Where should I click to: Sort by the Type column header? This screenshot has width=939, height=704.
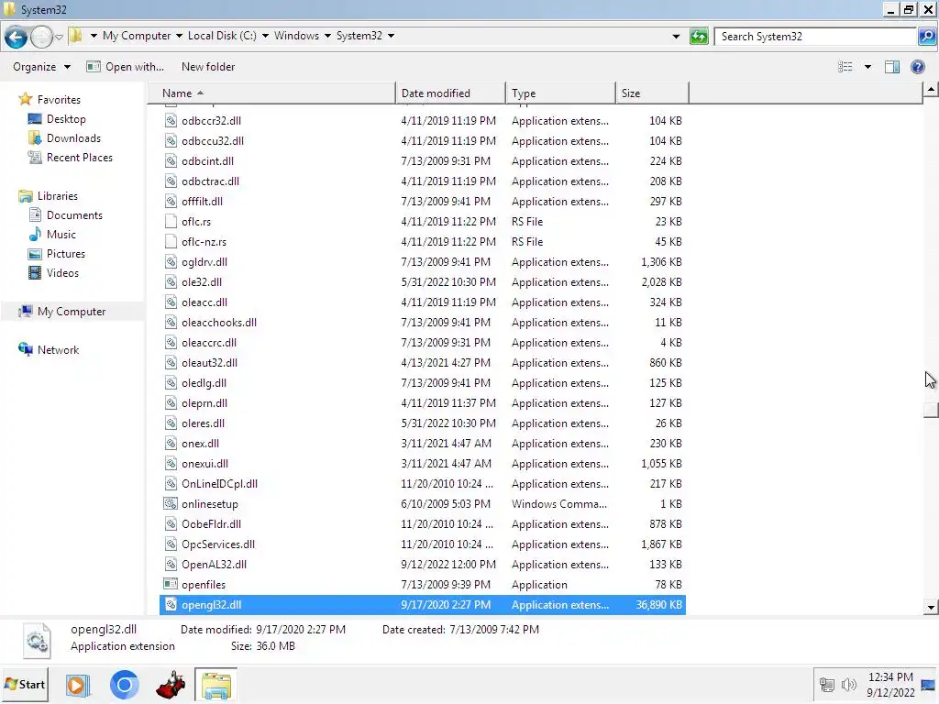click(560, 93)
